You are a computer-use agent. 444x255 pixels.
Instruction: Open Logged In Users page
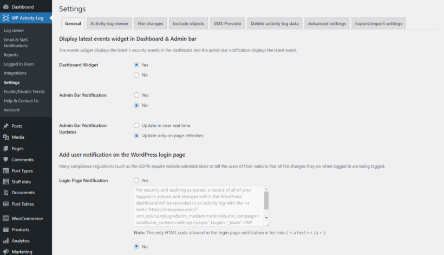click(19, 64)
